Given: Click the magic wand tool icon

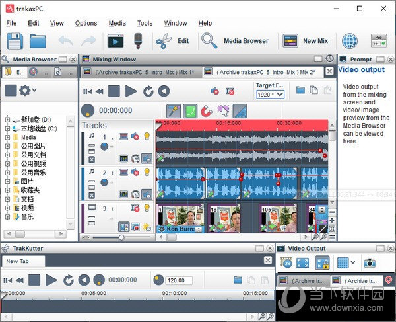Looking at the screenshot, I should point(174,111).
